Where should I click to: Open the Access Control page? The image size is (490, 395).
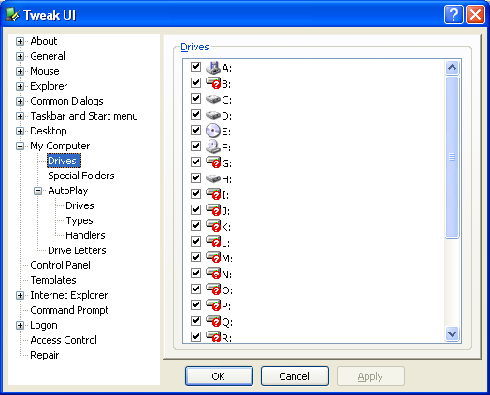pos(64,340)
